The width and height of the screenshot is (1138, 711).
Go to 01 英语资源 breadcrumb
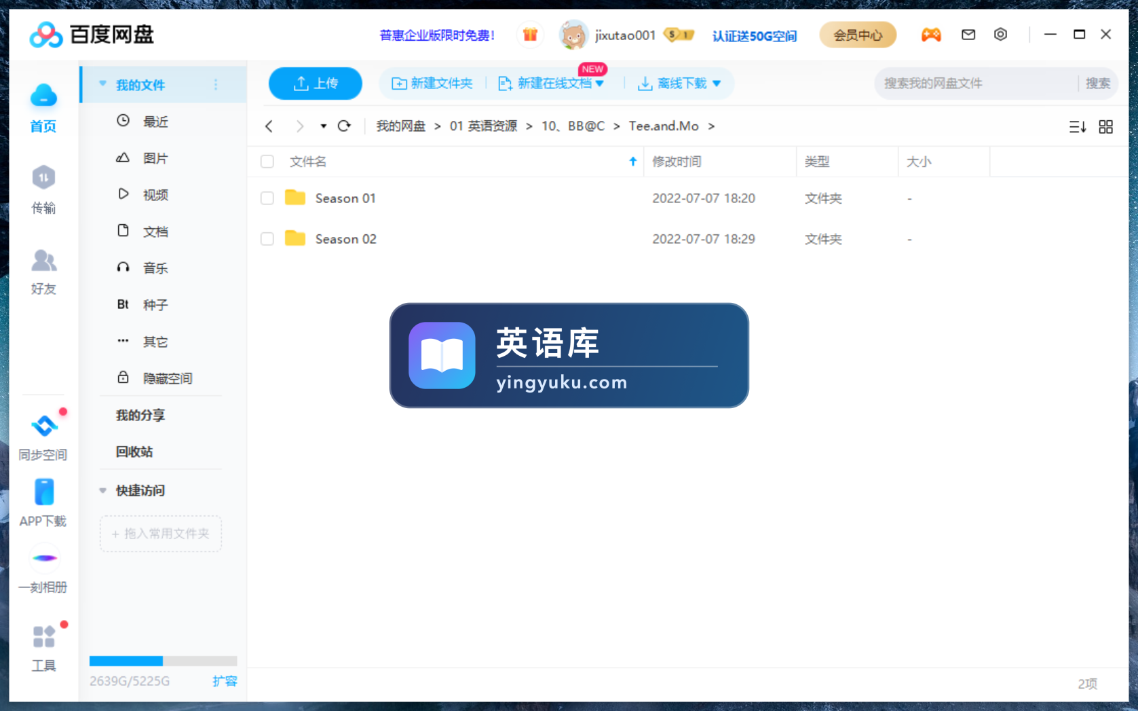point(483,126)
